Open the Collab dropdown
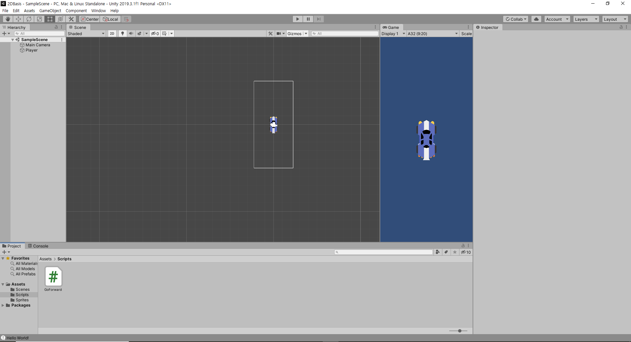This screenshot has width=631, height=342. (516, 19)
